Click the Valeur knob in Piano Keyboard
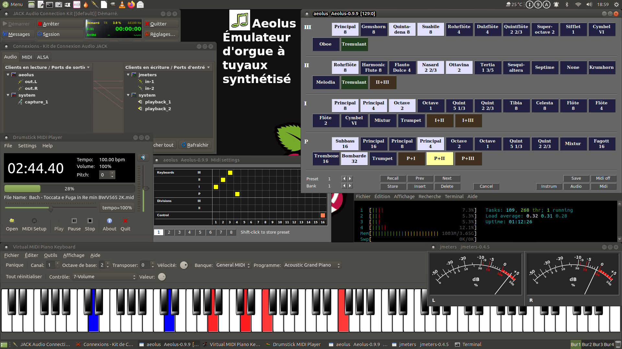This screenshot has width=622, height=349. pos(162,277)
